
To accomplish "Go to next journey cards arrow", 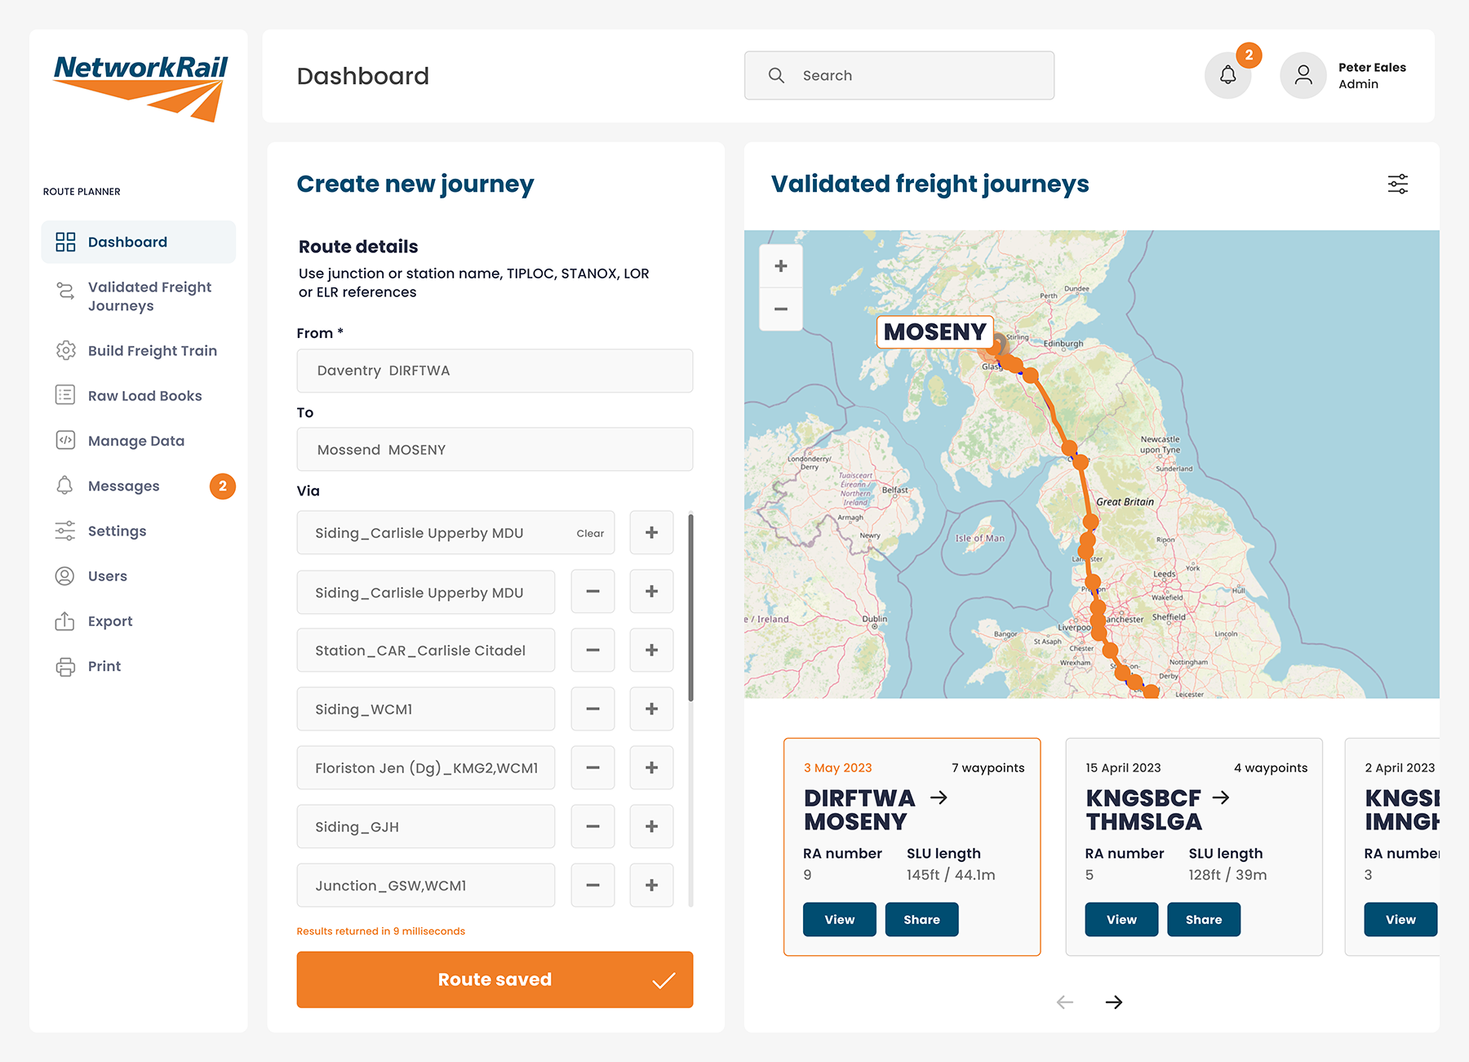I will click(x=1114, y=1002).
